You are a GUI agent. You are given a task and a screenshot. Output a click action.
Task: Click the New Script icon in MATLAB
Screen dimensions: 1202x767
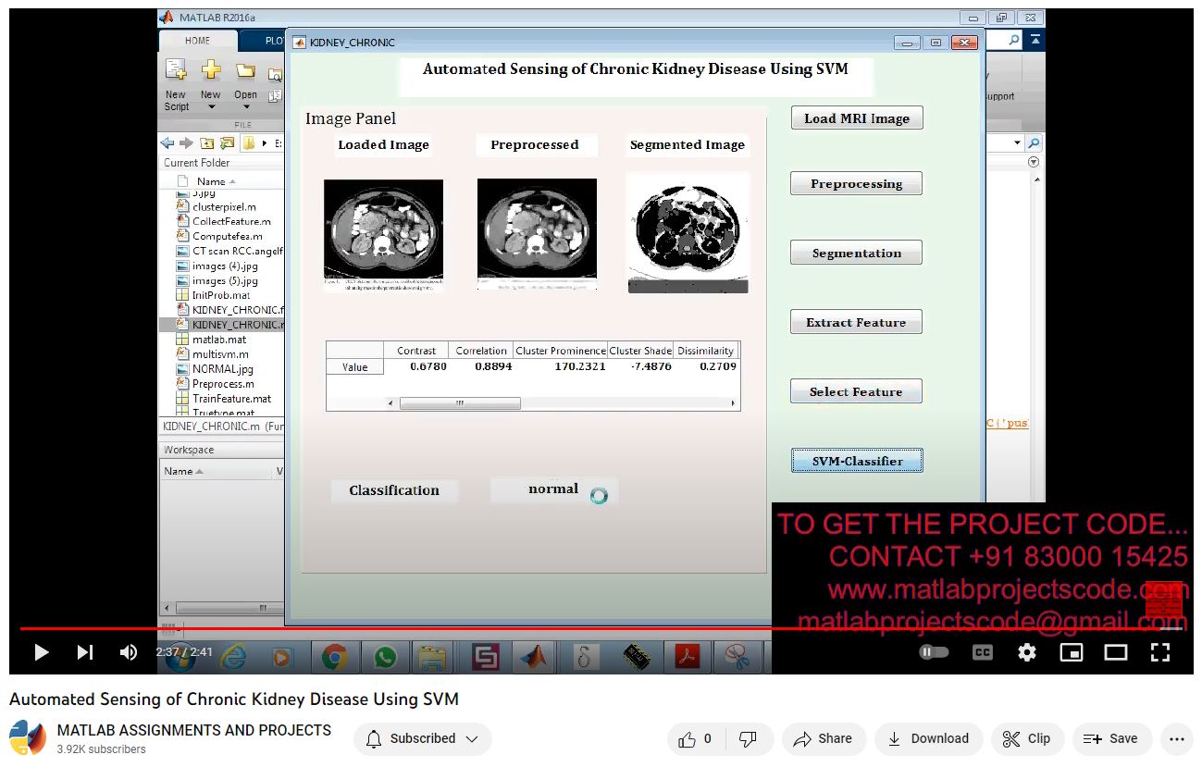tap(176, 72)
